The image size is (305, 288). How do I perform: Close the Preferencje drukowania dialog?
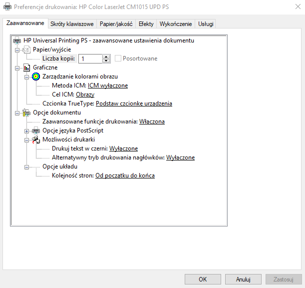coord(298,6)
